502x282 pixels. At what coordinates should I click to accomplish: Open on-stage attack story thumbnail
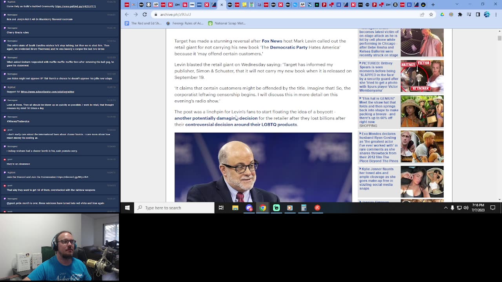422,42
